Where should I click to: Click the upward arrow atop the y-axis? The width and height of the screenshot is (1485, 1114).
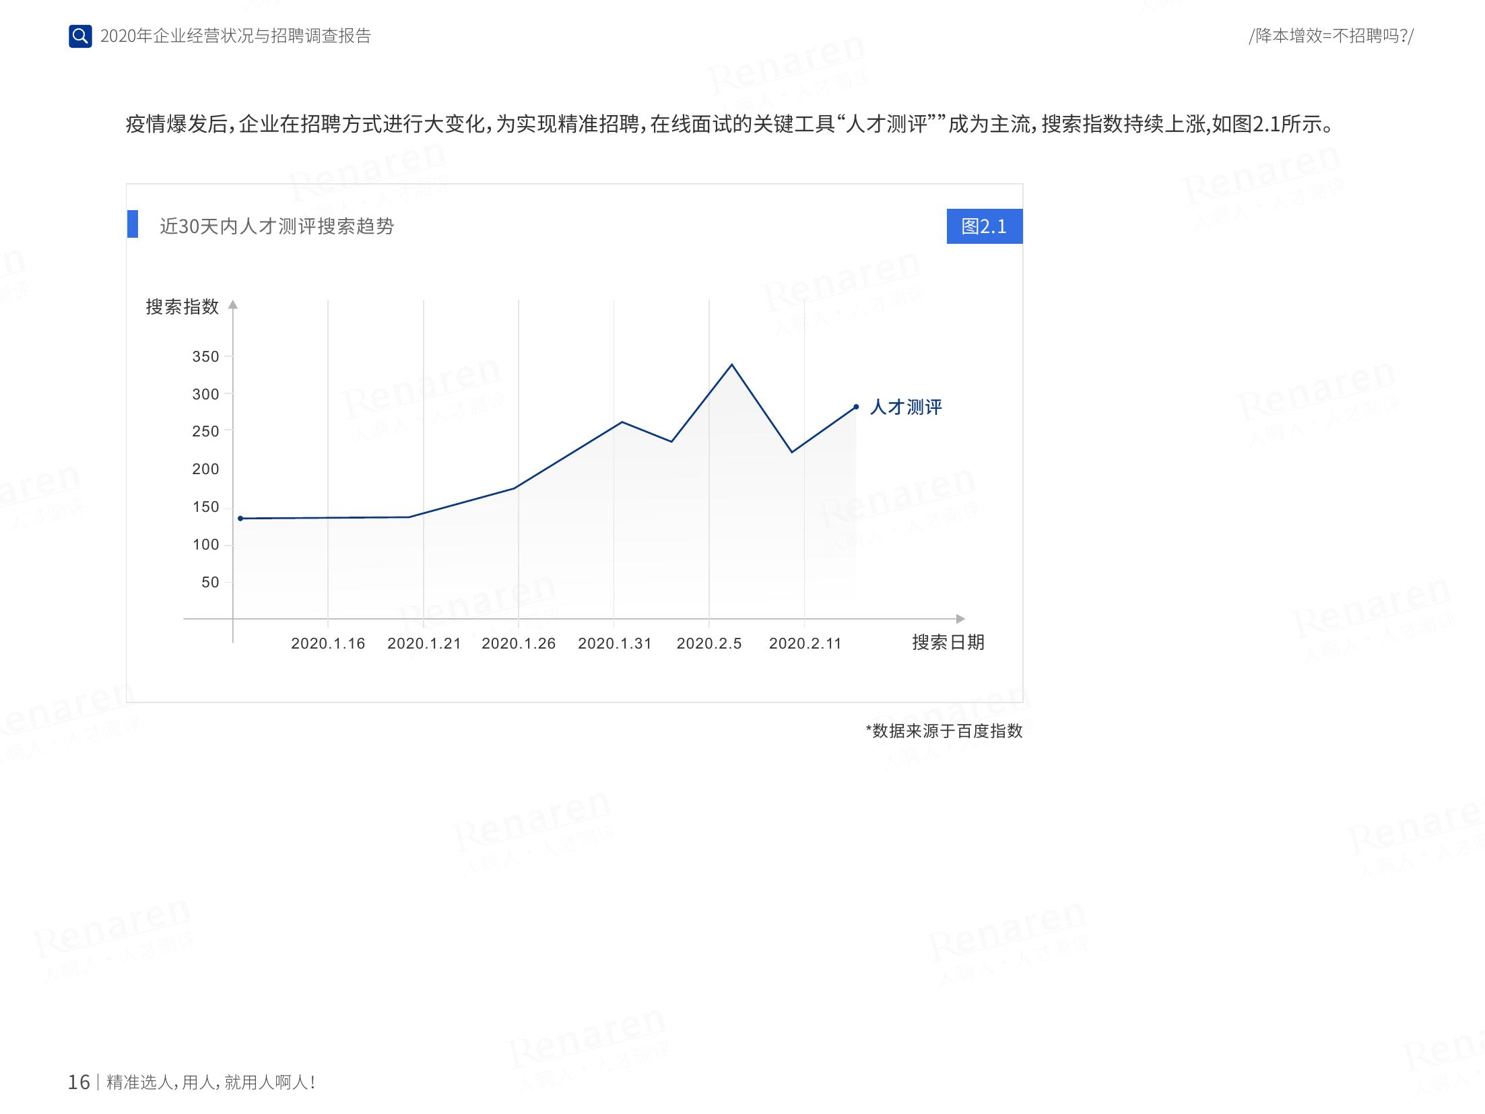[233, 304]
